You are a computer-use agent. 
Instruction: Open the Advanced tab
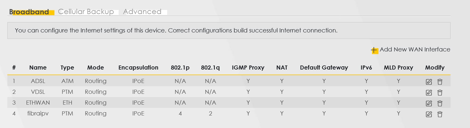tap(142, 12)
